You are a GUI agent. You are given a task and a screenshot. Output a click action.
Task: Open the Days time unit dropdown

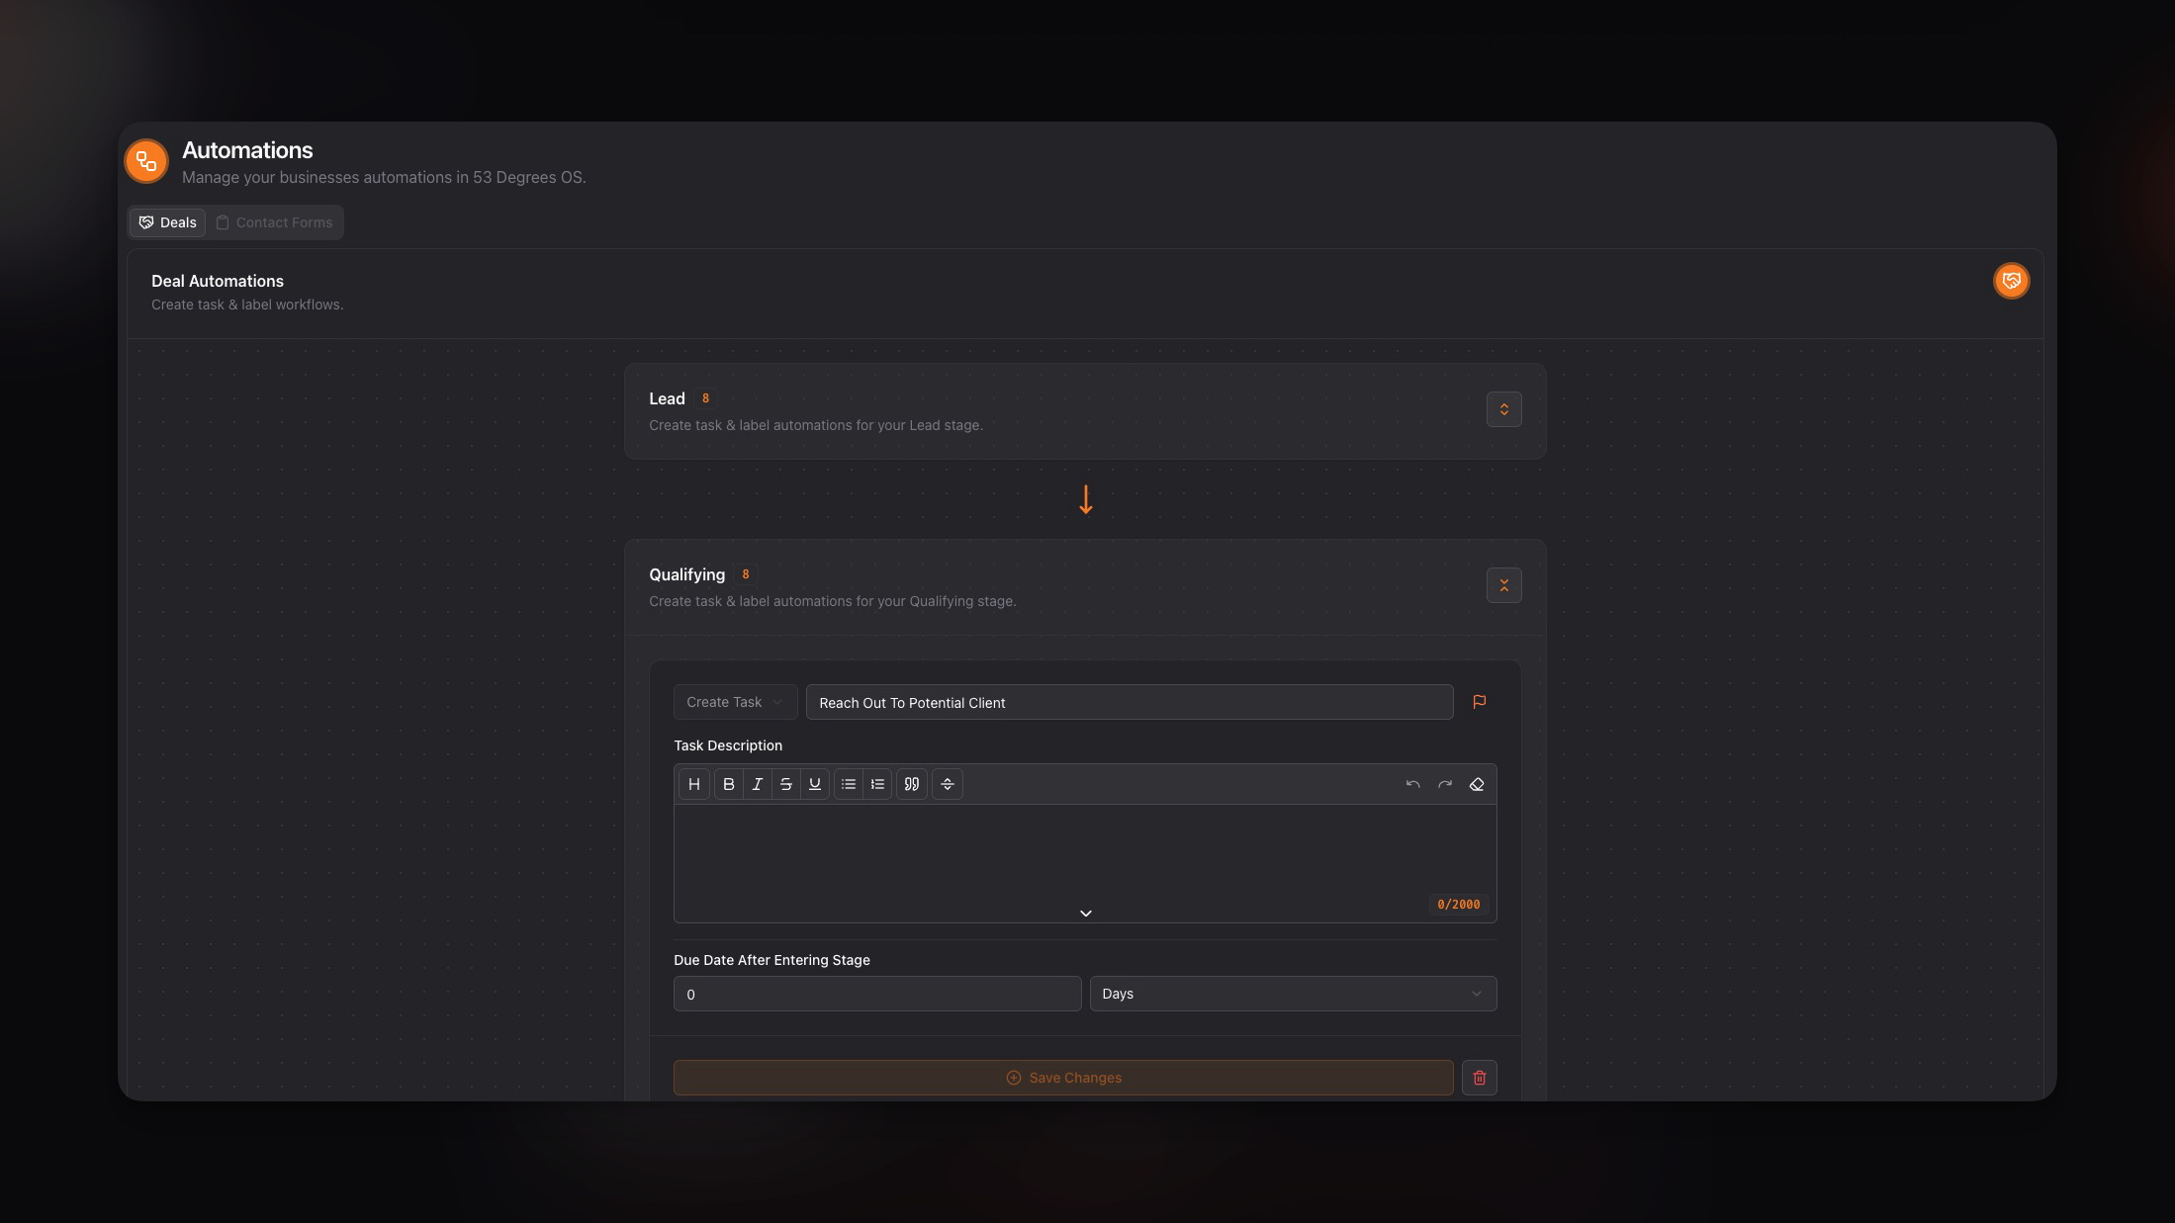(1293, 994)
